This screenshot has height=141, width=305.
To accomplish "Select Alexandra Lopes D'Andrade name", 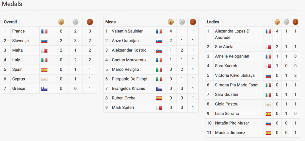I will [x=232, y=34].
